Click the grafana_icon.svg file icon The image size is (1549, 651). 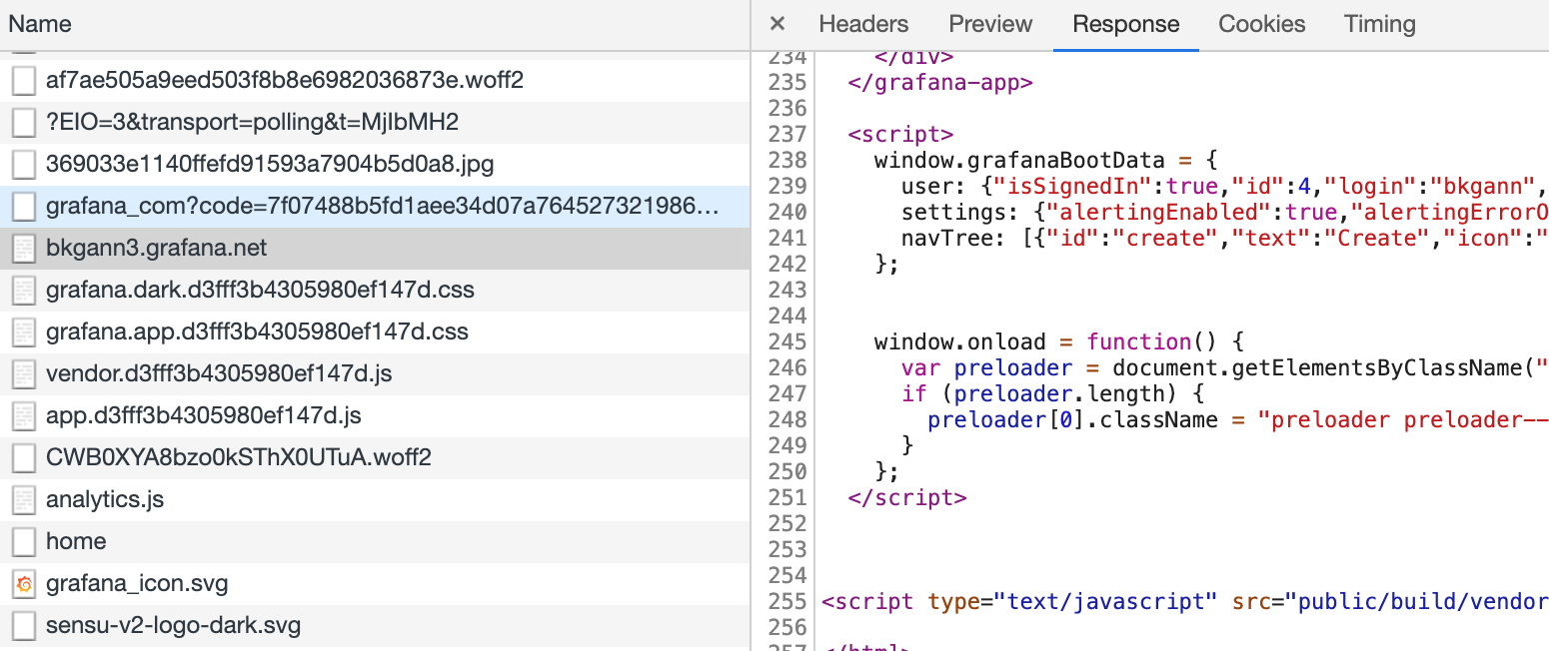(24, 584)
